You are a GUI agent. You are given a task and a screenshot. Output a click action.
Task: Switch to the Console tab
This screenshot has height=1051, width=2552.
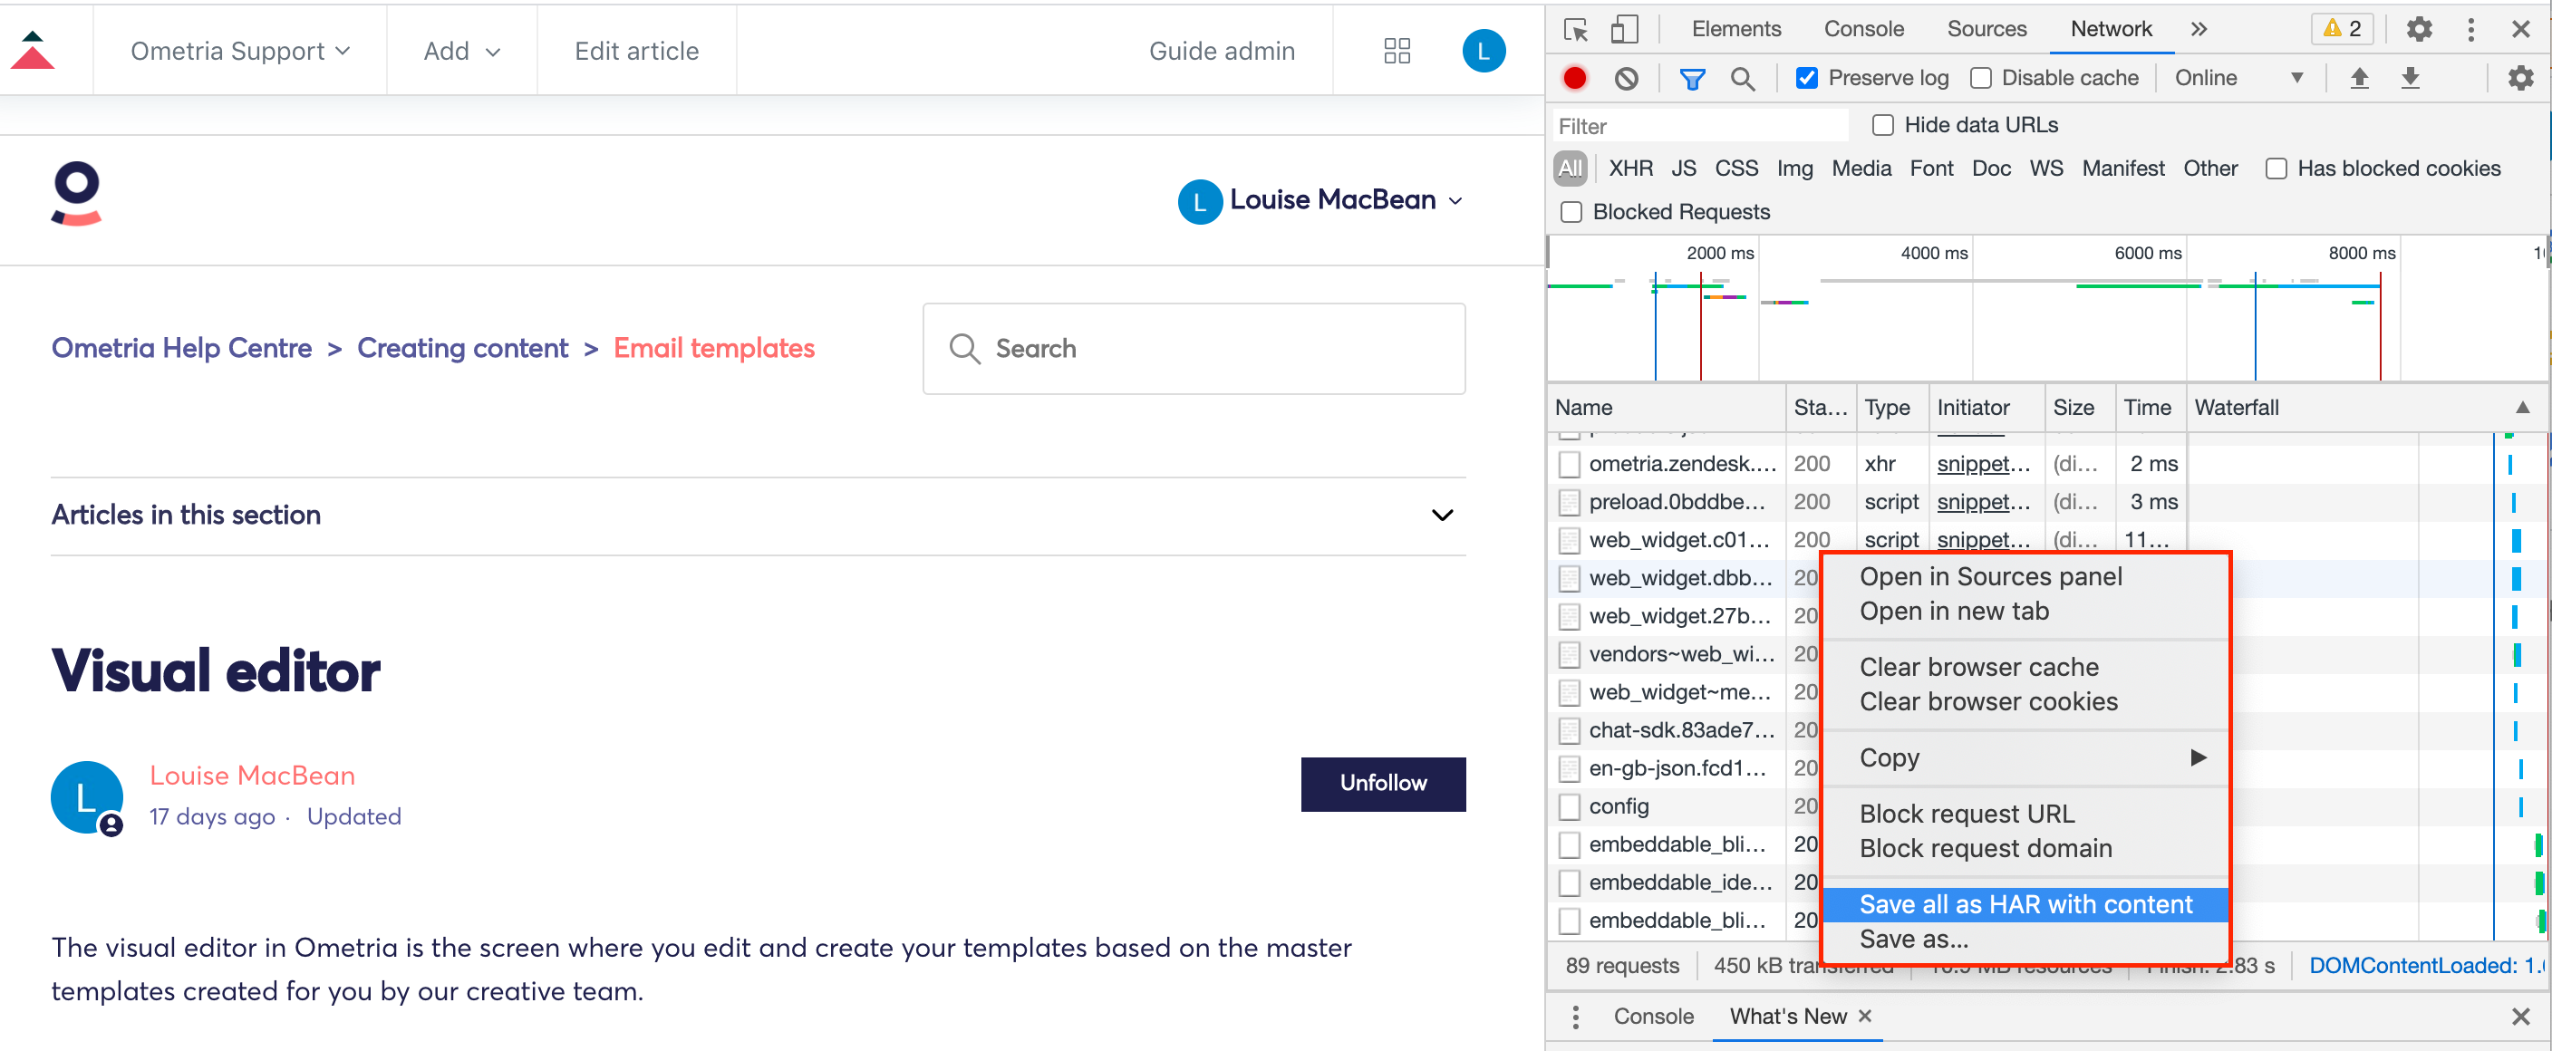click(x=1863, y=29)
